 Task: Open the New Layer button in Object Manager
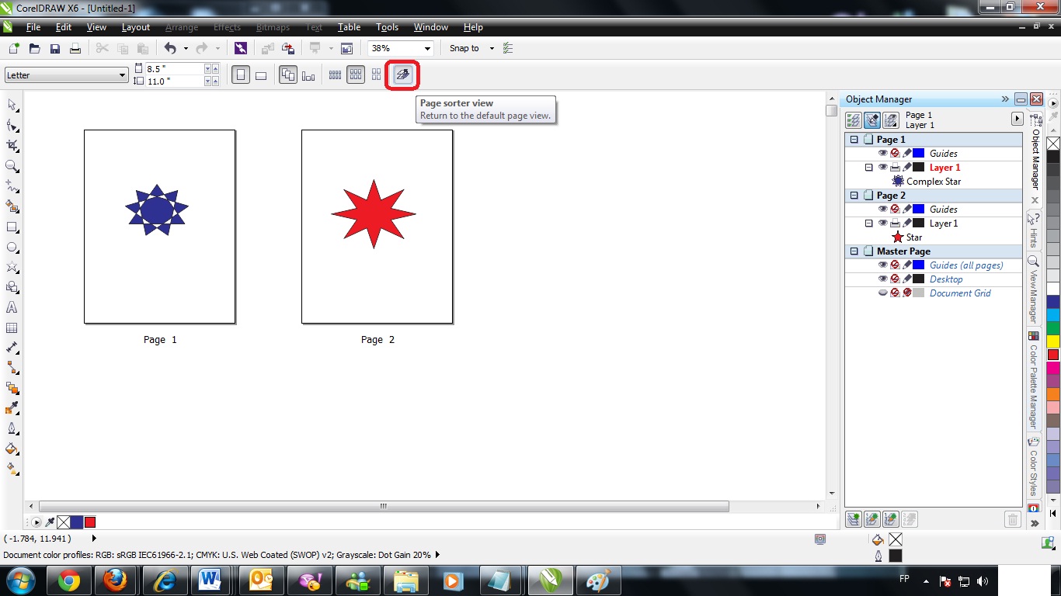[853, 518]
